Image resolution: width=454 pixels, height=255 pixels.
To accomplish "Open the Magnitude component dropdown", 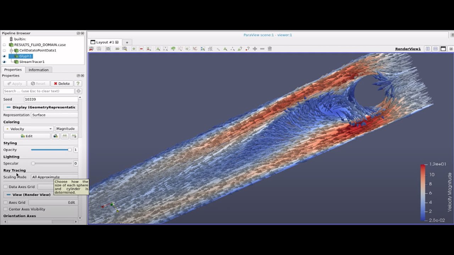I will 66,129.
